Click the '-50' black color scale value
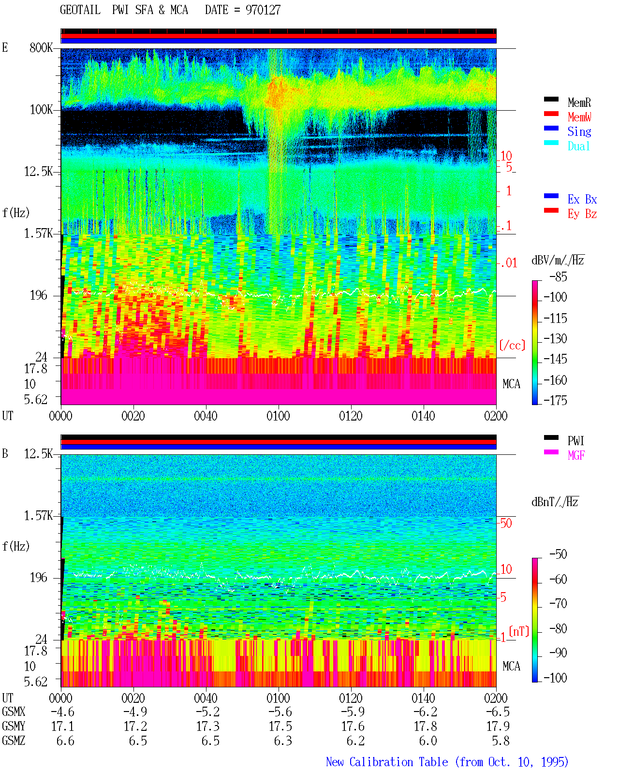The image size is (619, 770). pos(558,554)
